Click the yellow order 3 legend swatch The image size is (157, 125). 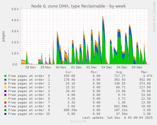(x=5, y=87)
